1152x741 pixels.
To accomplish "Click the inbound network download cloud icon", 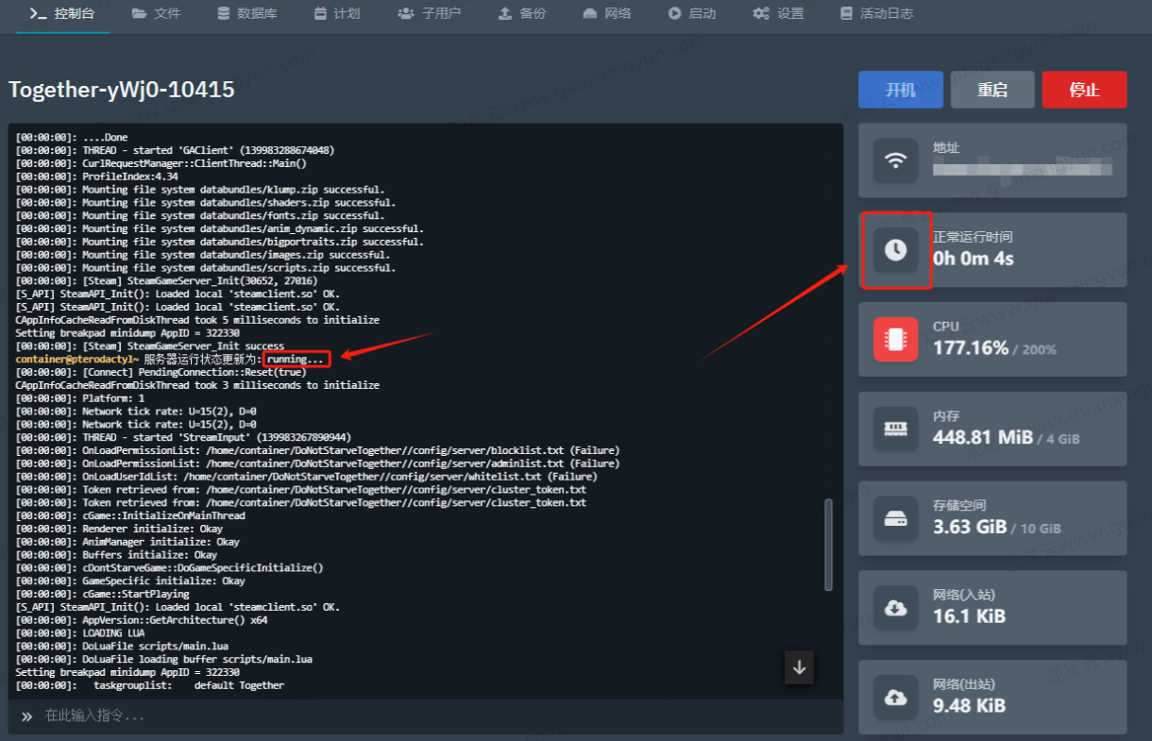I will (x=895, y=608).
